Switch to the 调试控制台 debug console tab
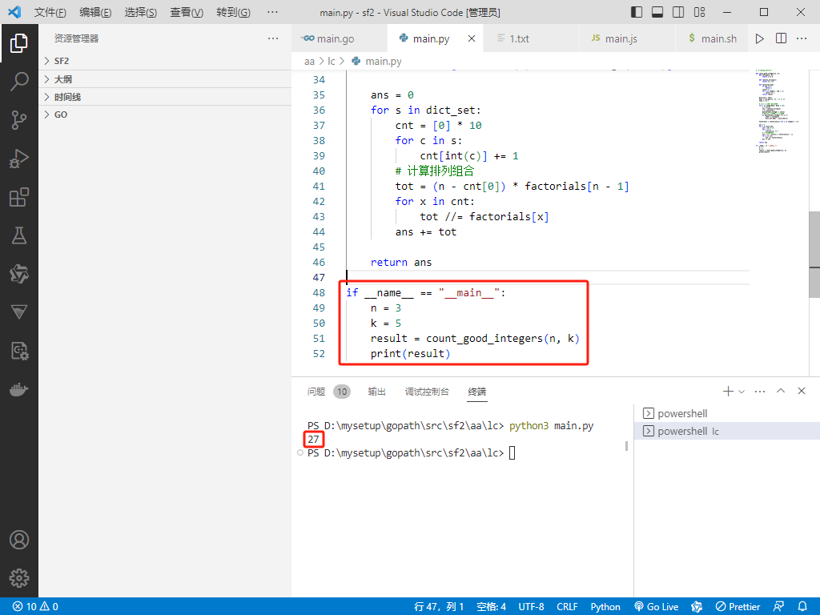The height and width of the screenshot is (615, 820). tap(427, 391)
